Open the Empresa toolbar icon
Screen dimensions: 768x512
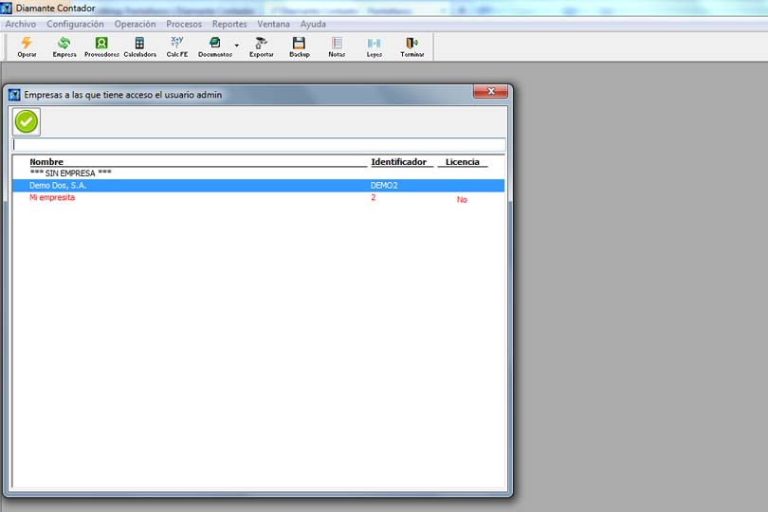[64, 47]
